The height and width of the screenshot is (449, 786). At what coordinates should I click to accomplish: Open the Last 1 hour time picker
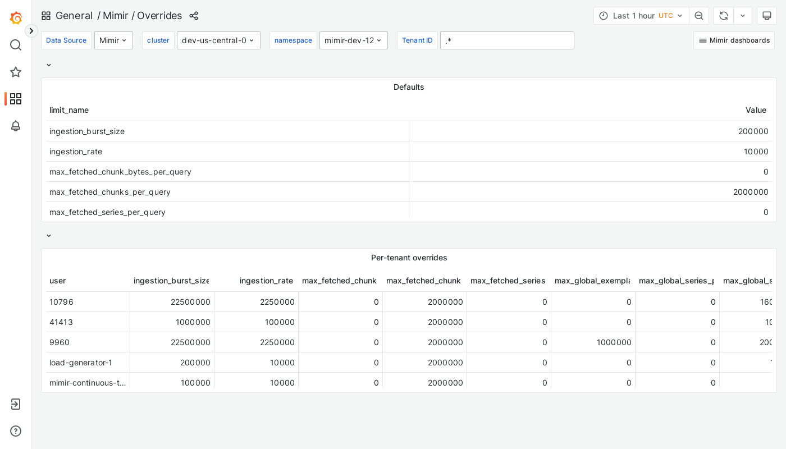(x=641, y=16)
